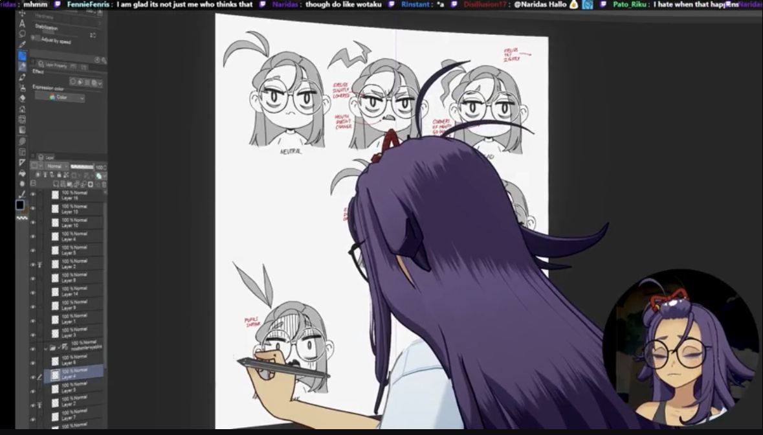
Task: Toggle Set as reference layer icon
Action: pos(45,175)
